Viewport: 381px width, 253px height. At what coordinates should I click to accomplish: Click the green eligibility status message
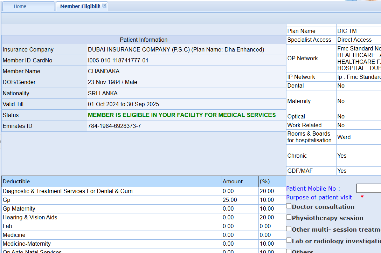(182, 115)
